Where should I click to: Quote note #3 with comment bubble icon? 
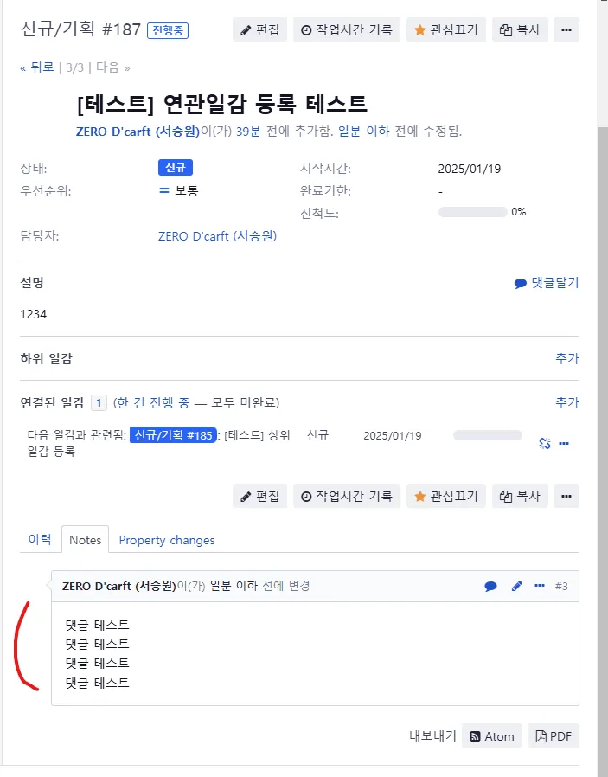coord(490,586)
